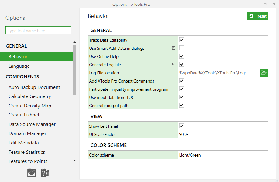Uncheck Participate in quality improvement program
The image size is (279, 182).
click(182, 89)
